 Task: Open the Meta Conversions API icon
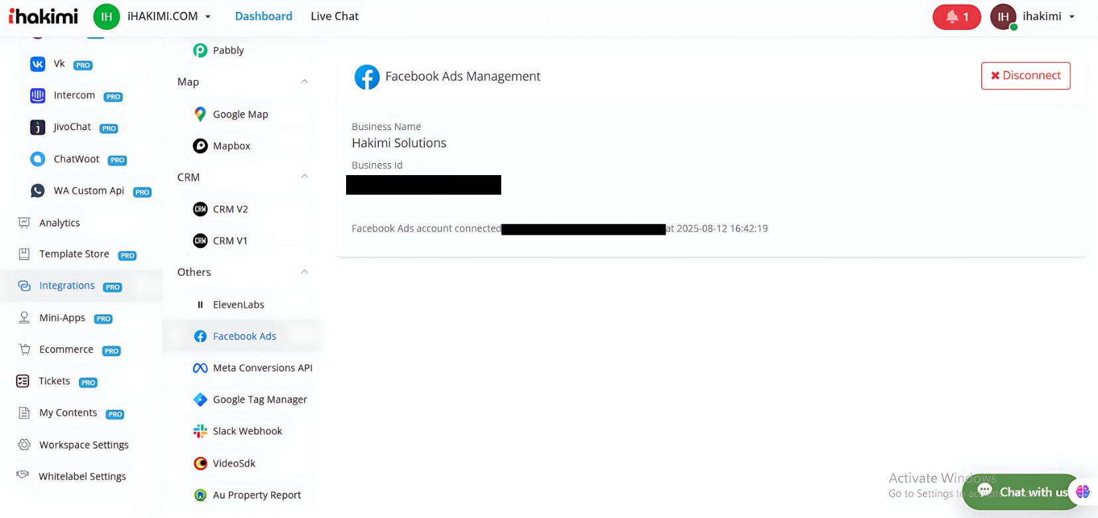pyautogui.click(x=200, y=368)
